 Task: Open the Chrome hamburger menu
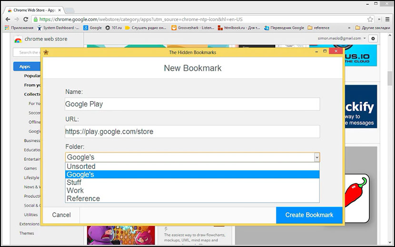pos(387,19)
